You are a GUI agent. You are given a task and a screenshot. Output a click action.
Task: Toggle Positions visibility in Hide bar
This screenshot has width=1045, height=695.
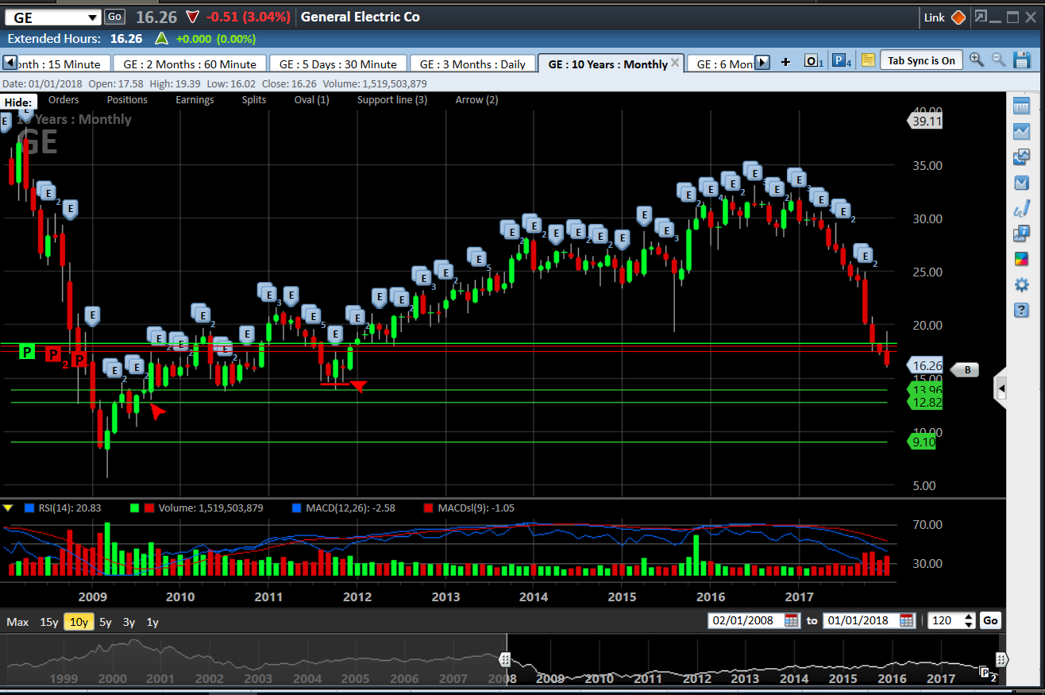127,99
